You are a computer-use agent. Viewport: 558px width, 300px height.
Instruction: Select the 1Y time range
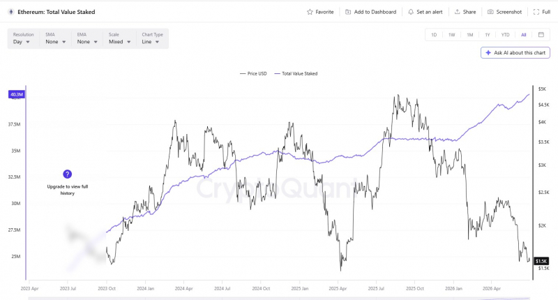pyautogui.click(x=487, y=35)
